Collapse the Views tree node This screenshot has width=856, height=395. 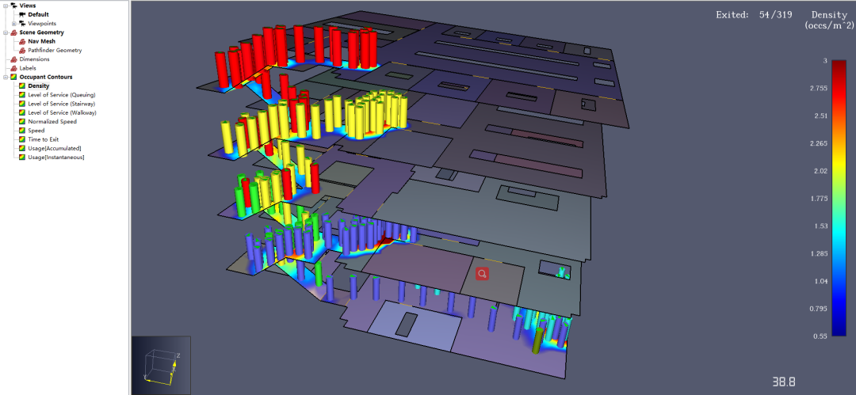[5, 6]
